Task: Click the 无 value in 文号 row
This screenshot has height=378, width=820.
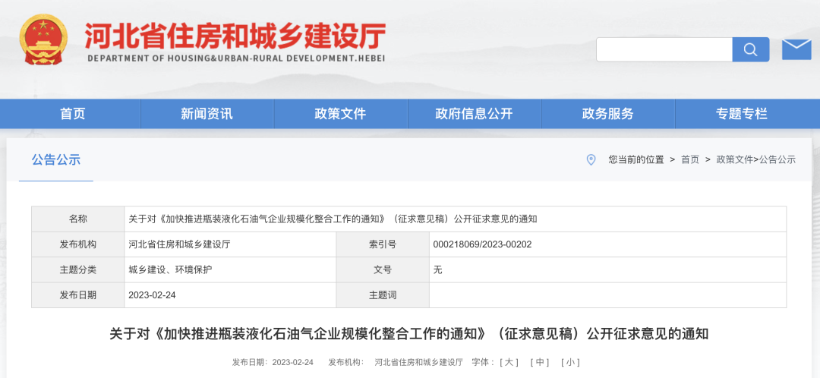Action: [438, 269]
